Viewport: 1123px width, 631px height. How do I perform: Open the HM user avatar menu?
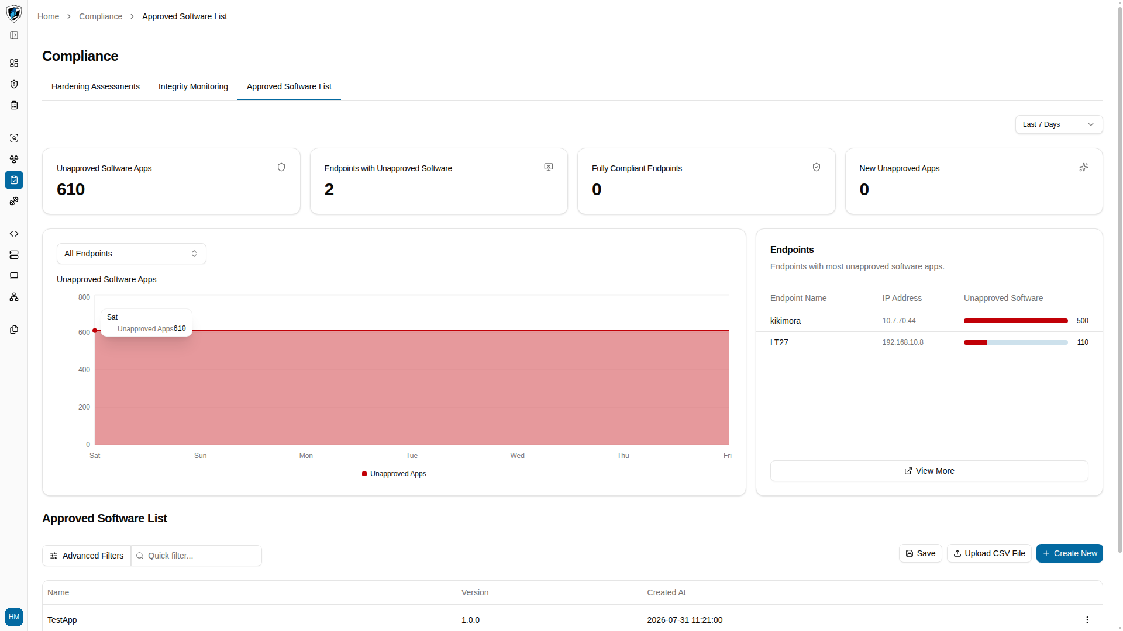[x=14, y=617]
